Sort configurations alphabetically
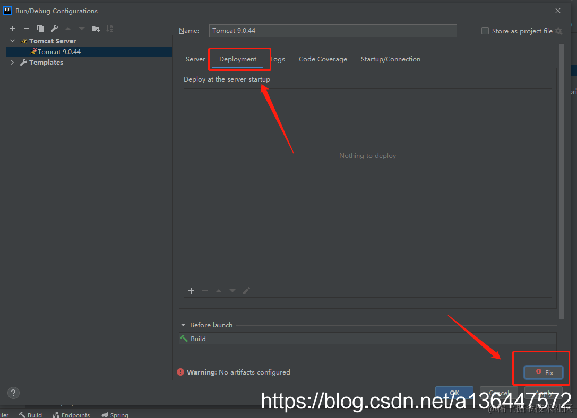This screenshot has width=577, height=418. point(109,29)
